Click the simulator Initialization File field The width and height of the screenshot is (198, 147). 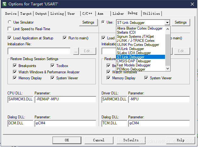pos(39,51)
